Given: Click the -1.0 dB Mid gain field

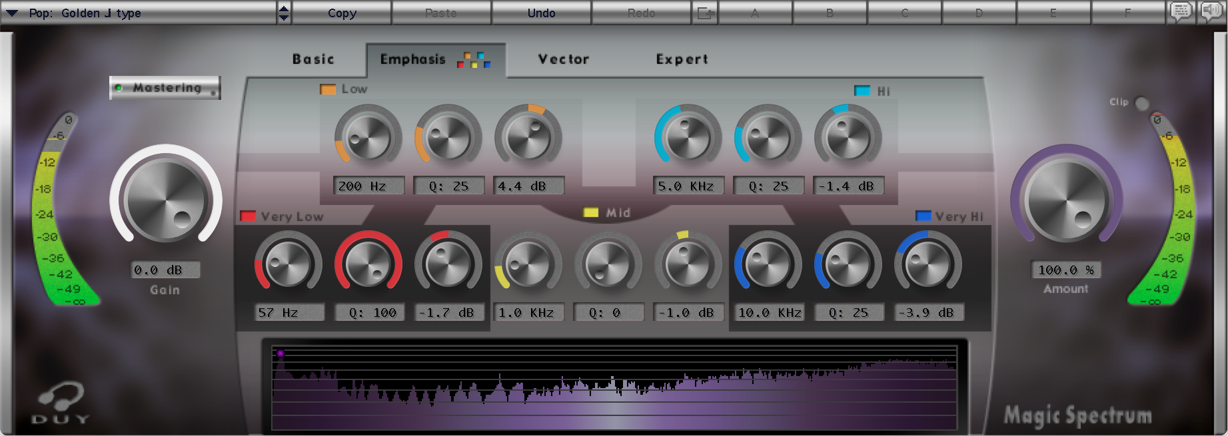Looking at the screenshot, I should pos(688,312).
